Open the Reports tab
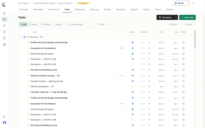Viewport: 205px width, 128px height. tap(134, 9)
